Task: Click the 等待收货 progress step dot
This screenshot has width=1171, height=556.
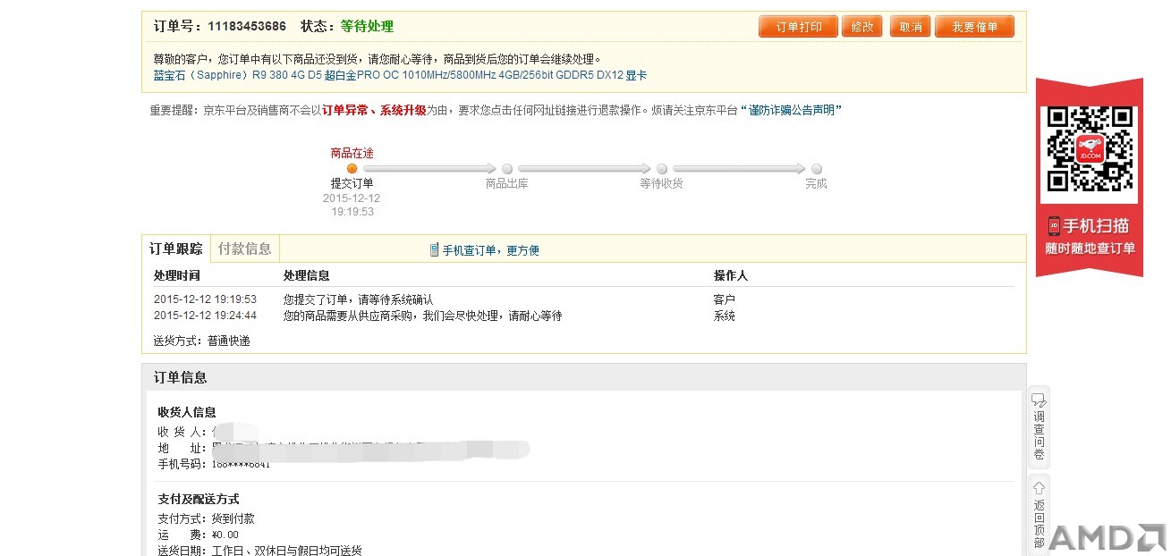Action: pos(662,168)
